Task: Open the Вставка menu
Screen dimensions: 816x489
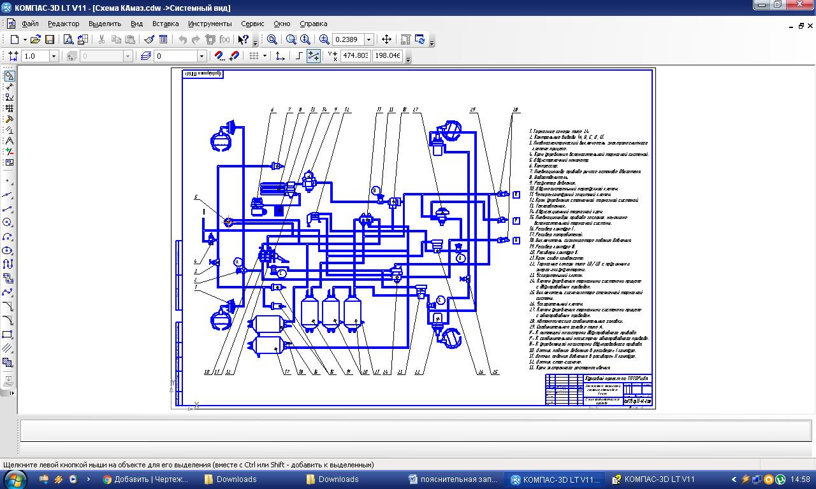Action: point(166,24)
